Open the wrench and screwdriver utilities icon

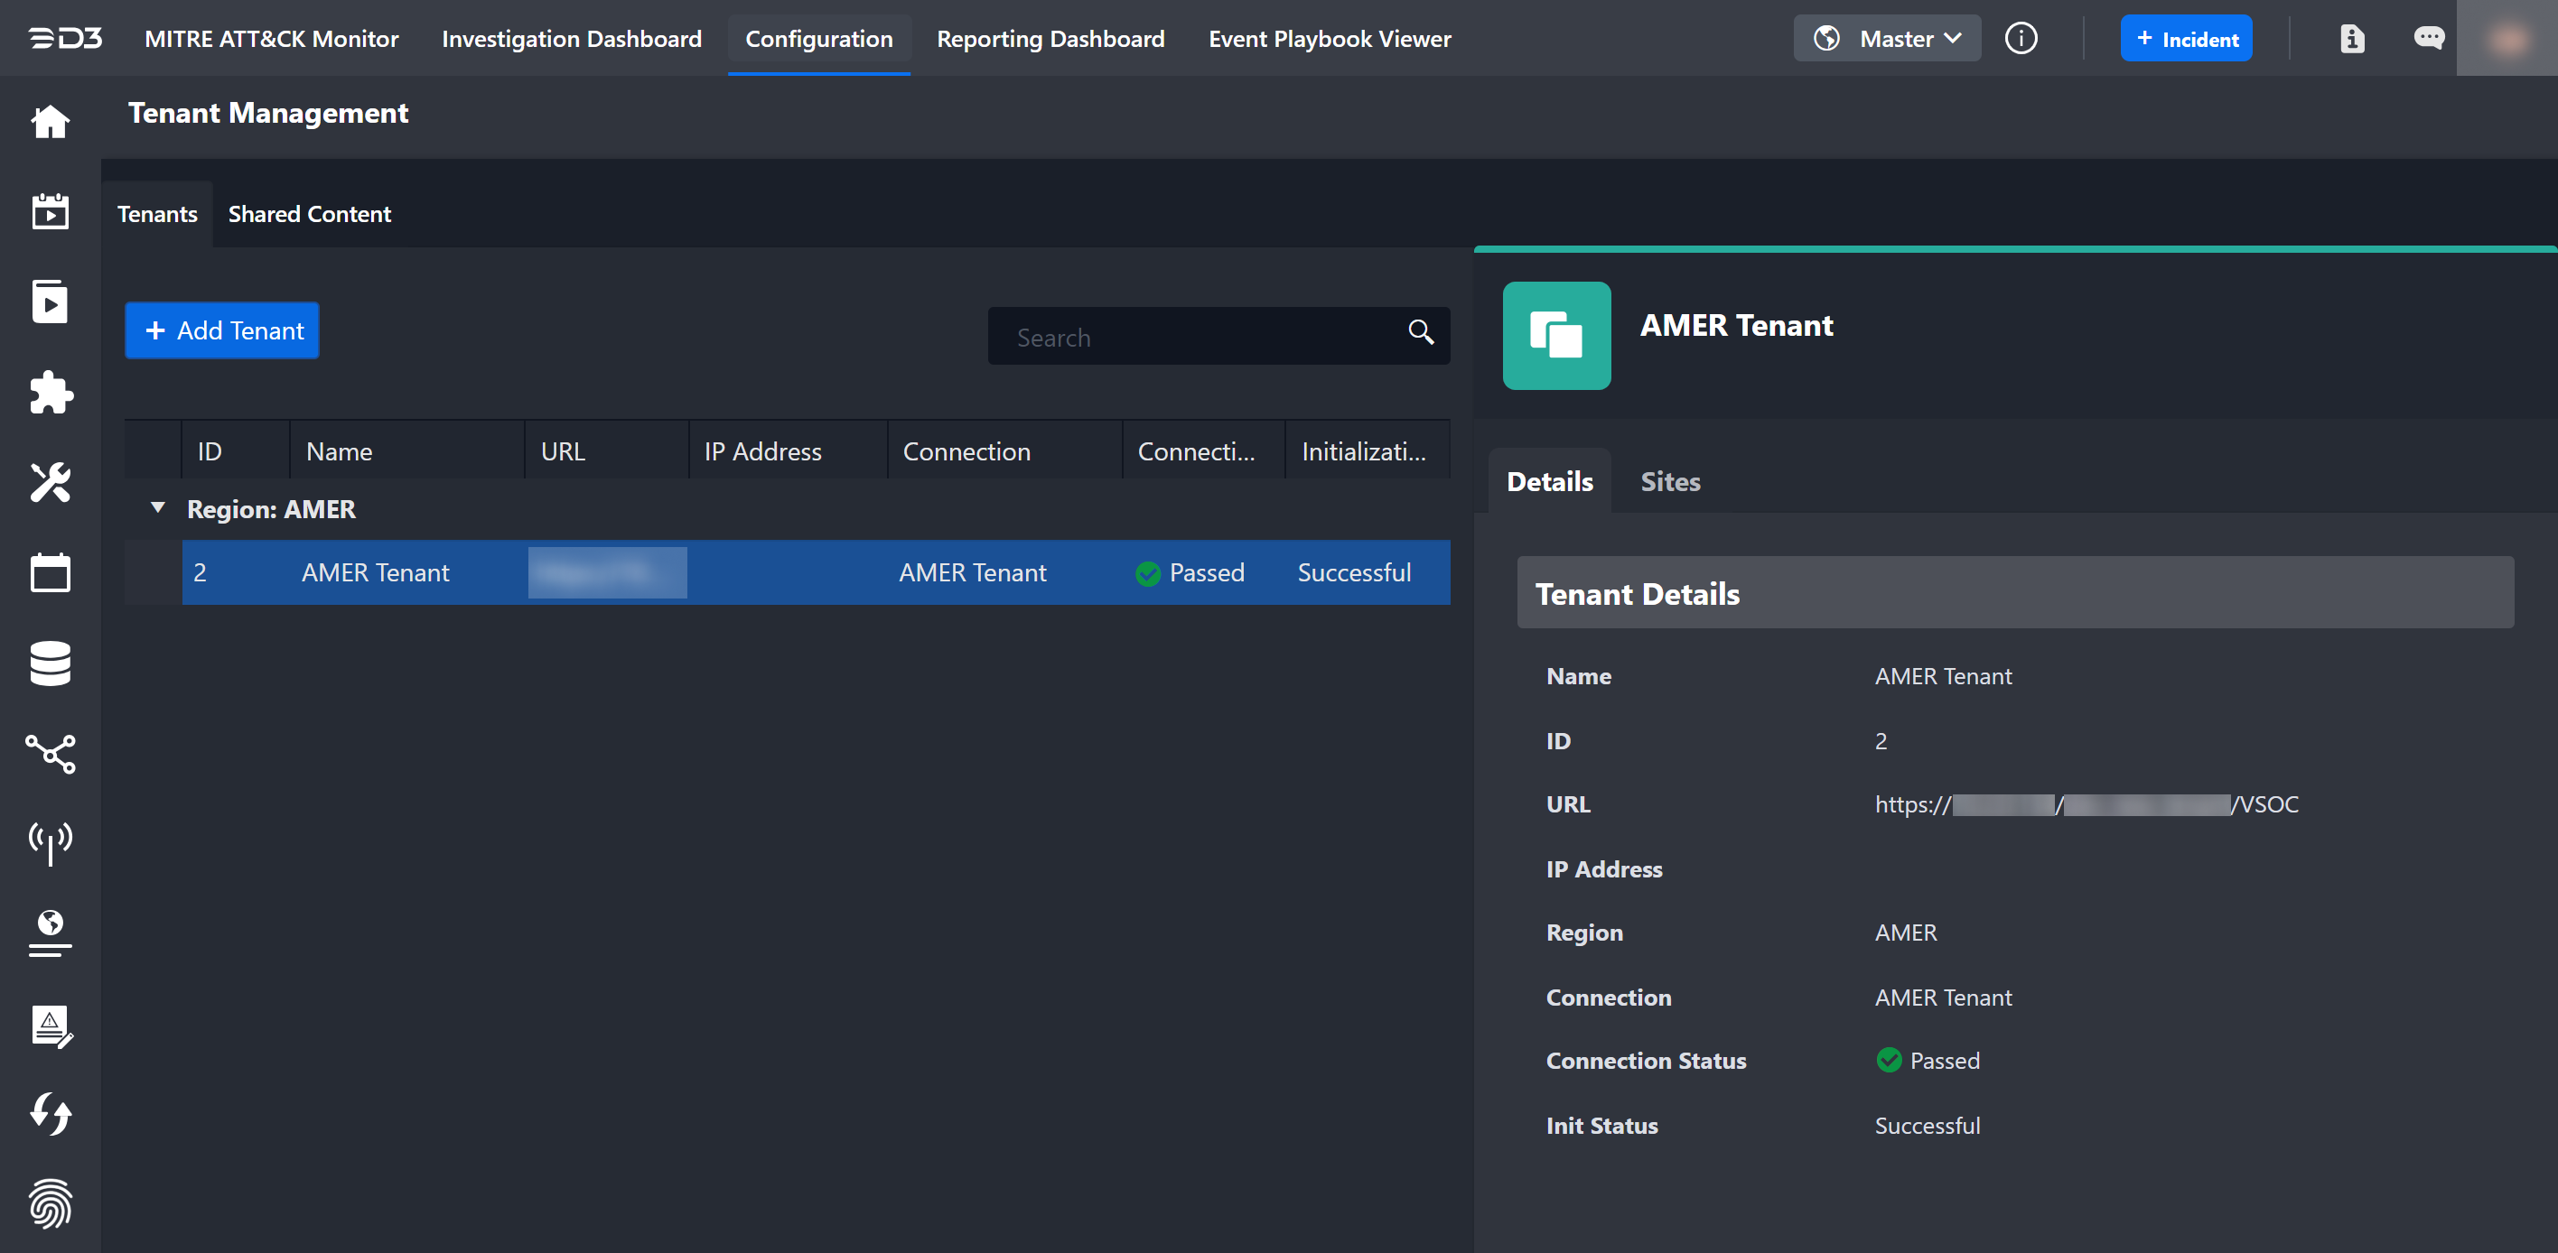pos(50,482)
